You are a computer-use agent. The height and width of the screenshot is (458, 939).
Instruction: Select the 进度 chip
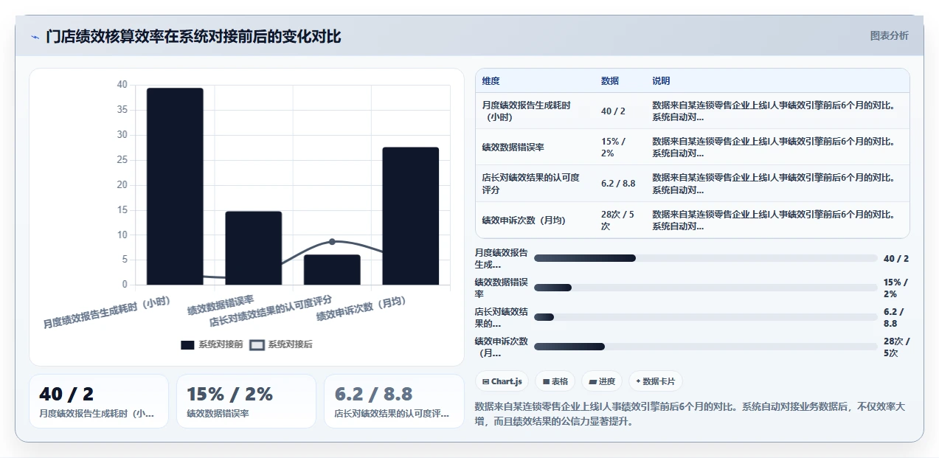point(602,381)
